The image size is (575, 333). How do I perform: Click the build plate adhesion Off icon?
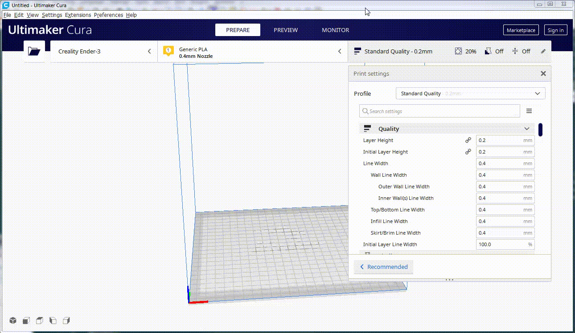(x=515, y=51)
